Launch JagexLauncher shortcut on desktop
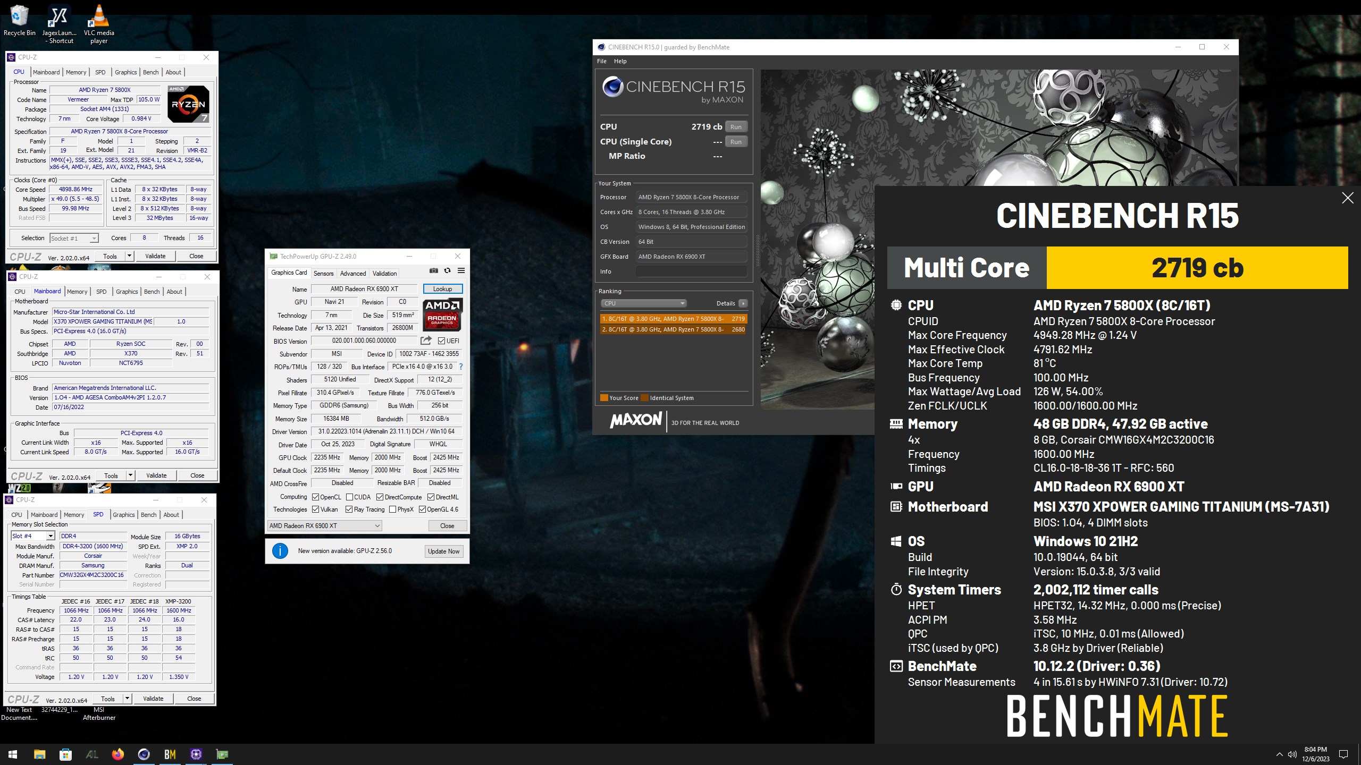This screenshot has height=765, width=1361. 60,24
